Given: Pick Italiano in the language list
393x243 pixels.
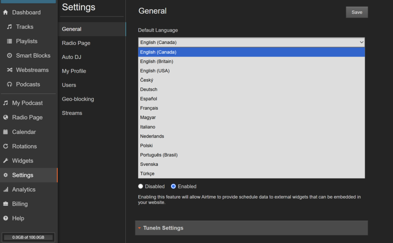Looking at the screenshot, I should click(x=251, y=127).
